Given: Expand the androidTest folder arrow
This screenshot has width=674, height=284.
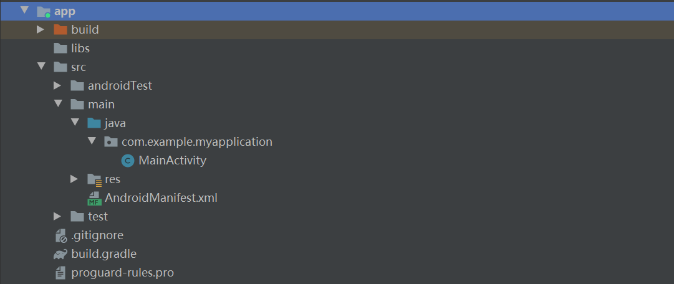Looking at the screenshot, I should tap(57, 85).
